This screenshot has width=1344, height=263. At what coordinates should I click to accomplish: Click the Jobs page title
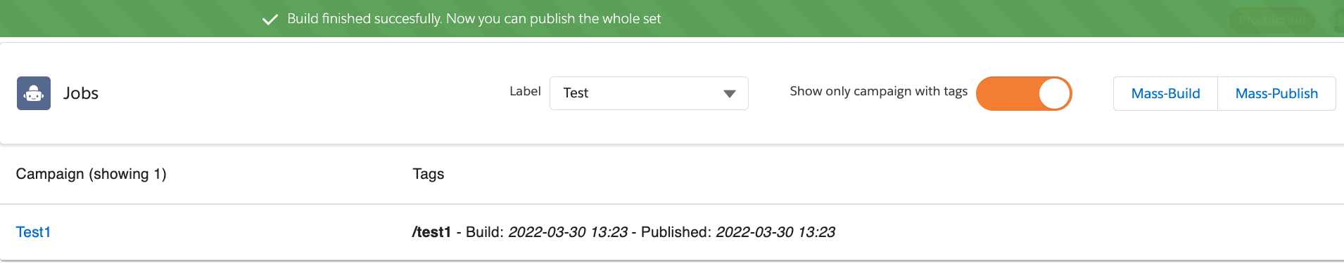[81, 93]
